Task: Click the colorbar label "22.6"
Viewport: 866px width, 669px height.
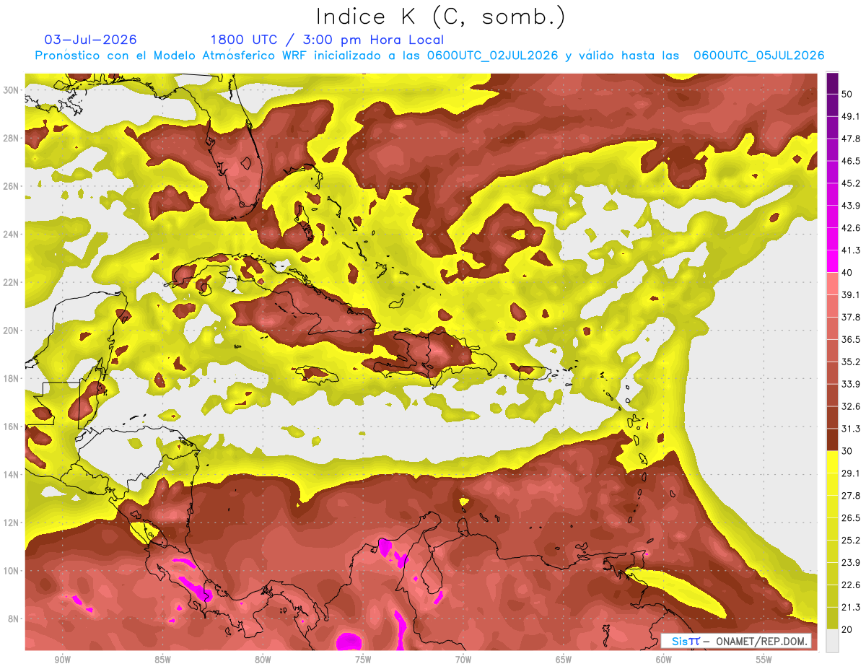Action: coord(852,585)
